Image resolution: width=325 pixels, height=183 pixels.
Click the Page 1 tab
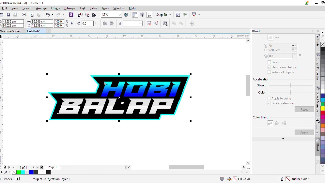[x=52, y=167]
